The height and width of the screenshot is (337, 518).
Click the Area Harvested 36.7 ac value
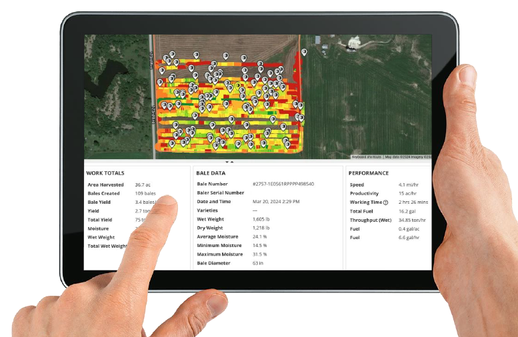[x=144, y=184]
